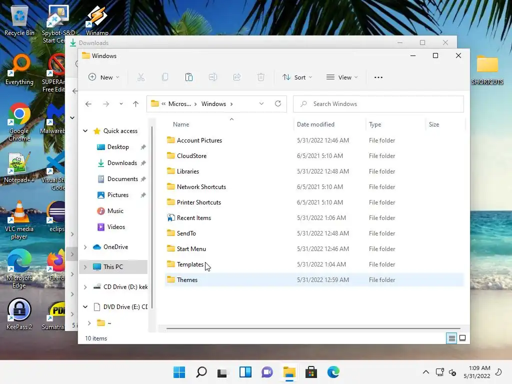The width and height of the screenshot is (512, 384).
Task: Select Notepad++ desktop icon
Action: pos(19,167)
